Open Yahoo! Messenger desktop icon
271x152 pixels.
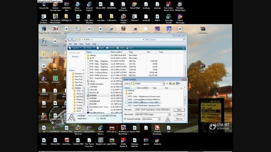pos(180,19)
